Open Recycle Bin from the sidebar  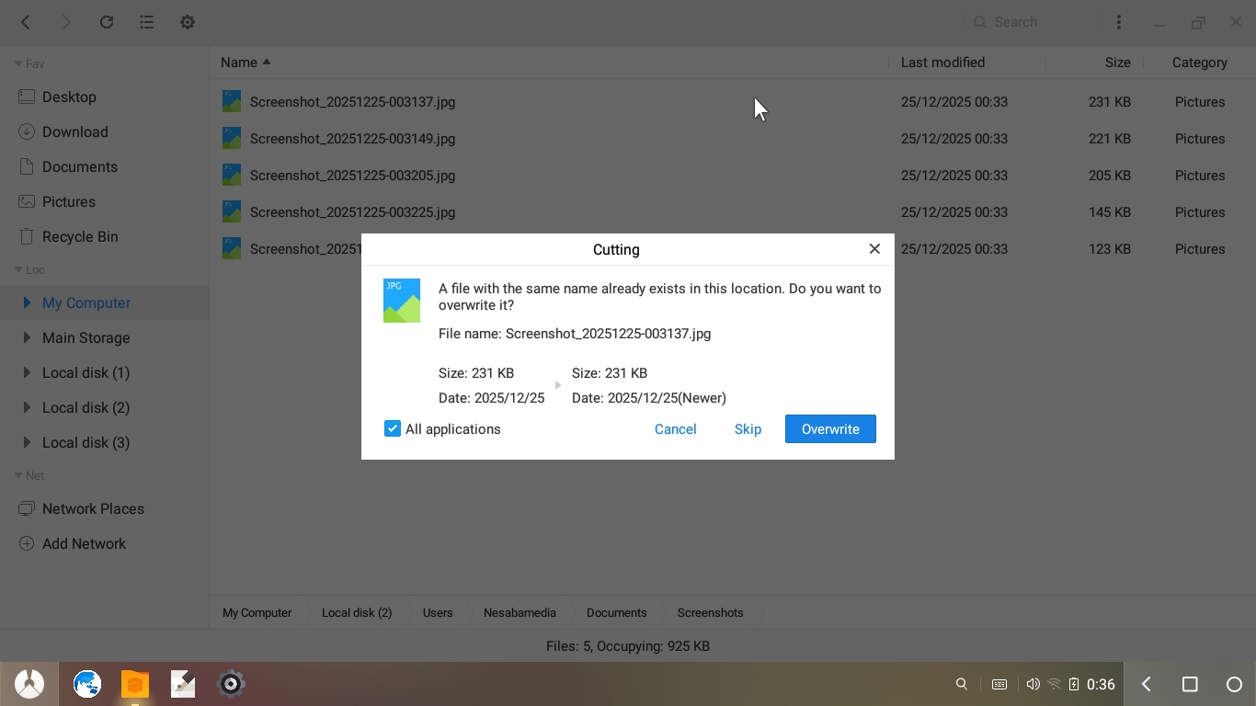(80, 236)
